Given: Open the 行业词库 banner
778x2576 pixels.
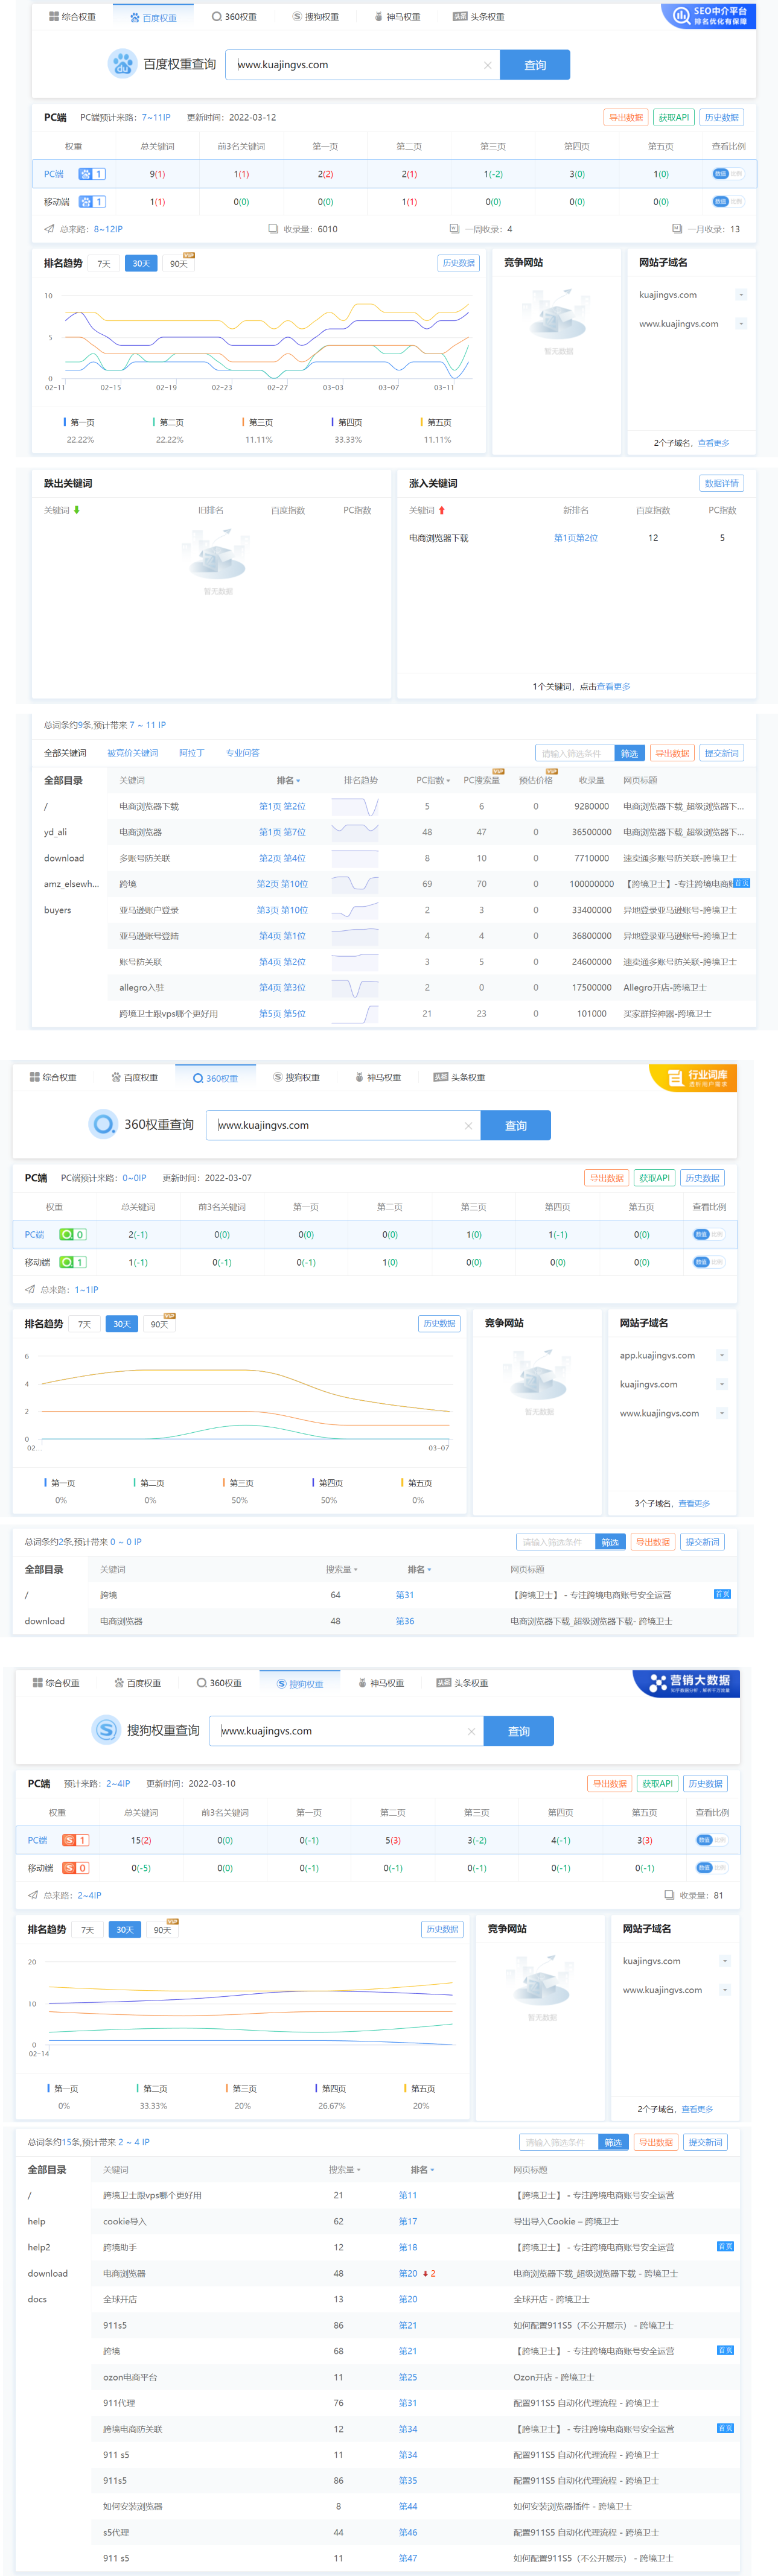Looking at the screenshot, I should coord(693,1077).
